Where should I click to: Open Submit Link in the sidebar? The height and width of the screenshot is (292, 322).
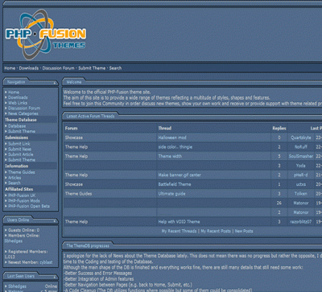pyautogui.click(x=19, y=144)
